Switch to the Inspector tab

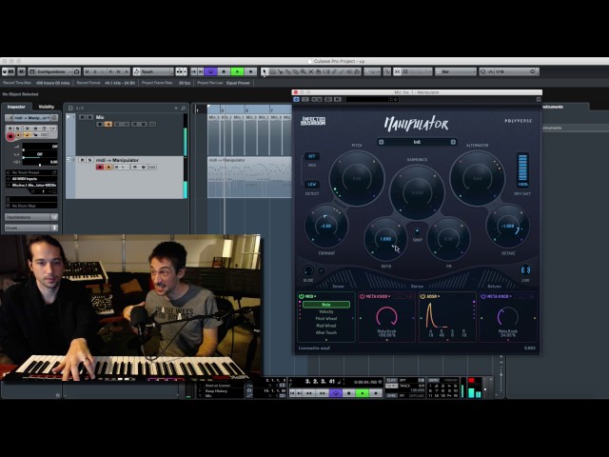[x=16, y=107]
